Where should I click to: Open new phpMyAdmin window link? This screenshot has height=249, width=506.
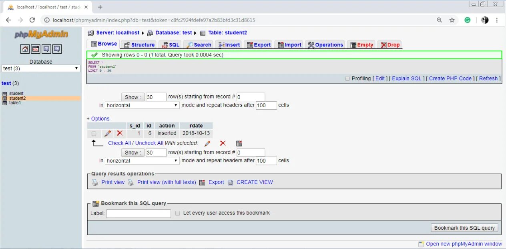[x=464, y=244]
